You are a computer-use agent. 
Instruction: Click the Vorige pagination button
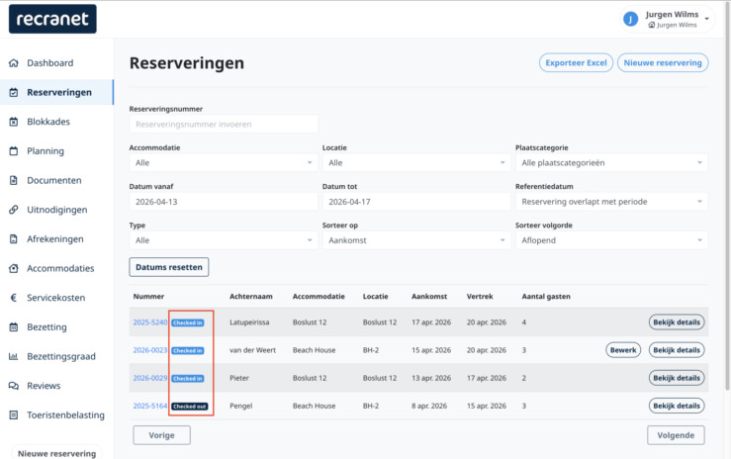[x=162, y=435]
